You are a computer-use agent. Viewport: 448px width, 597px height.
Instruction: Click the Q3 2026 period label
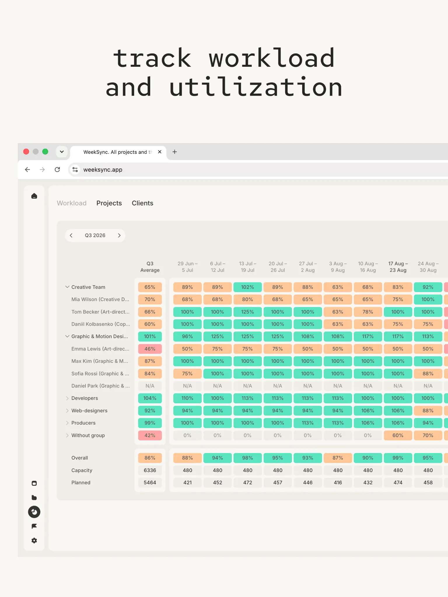[x=95, y=236]
